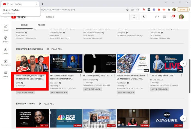Show next Live Now - News videos
This screenshot has width=191, height=129.
coord(183,118)
